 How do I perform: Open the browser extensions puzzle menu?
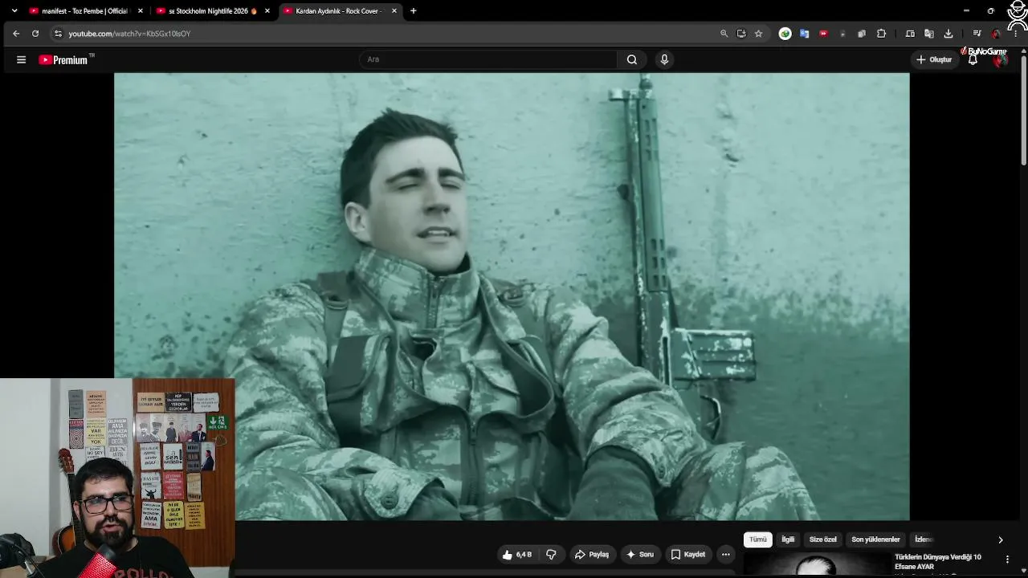tap(881, 34)
